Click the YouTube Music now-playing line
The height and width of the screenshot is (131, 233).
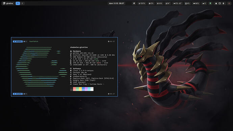(87, 84)
